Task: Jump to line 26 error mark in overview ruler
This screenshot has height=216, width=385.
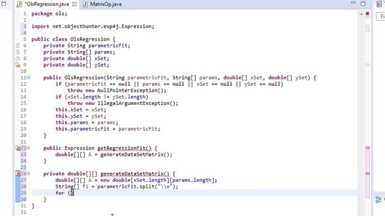Action: [368, 173]
